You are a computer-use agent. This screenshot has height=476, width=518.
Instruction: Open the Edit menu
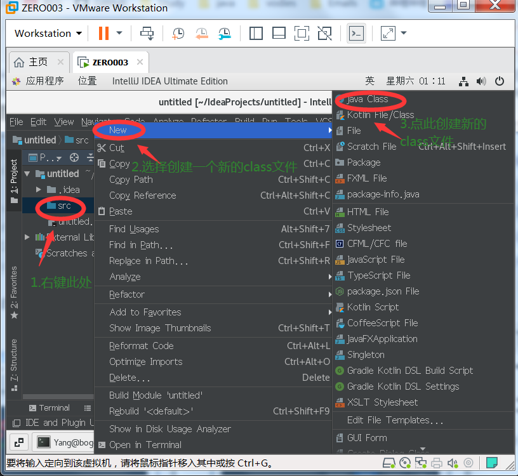38,122
